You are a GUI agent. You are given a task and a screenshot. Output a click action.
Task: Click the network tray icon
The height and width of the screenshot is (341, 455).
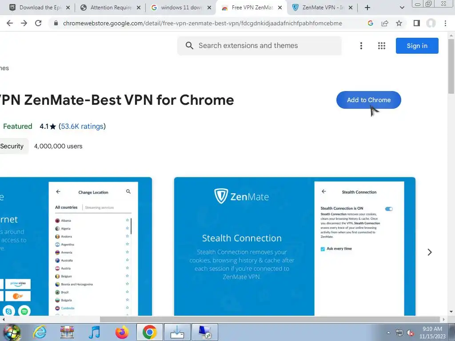click(399, 333)
